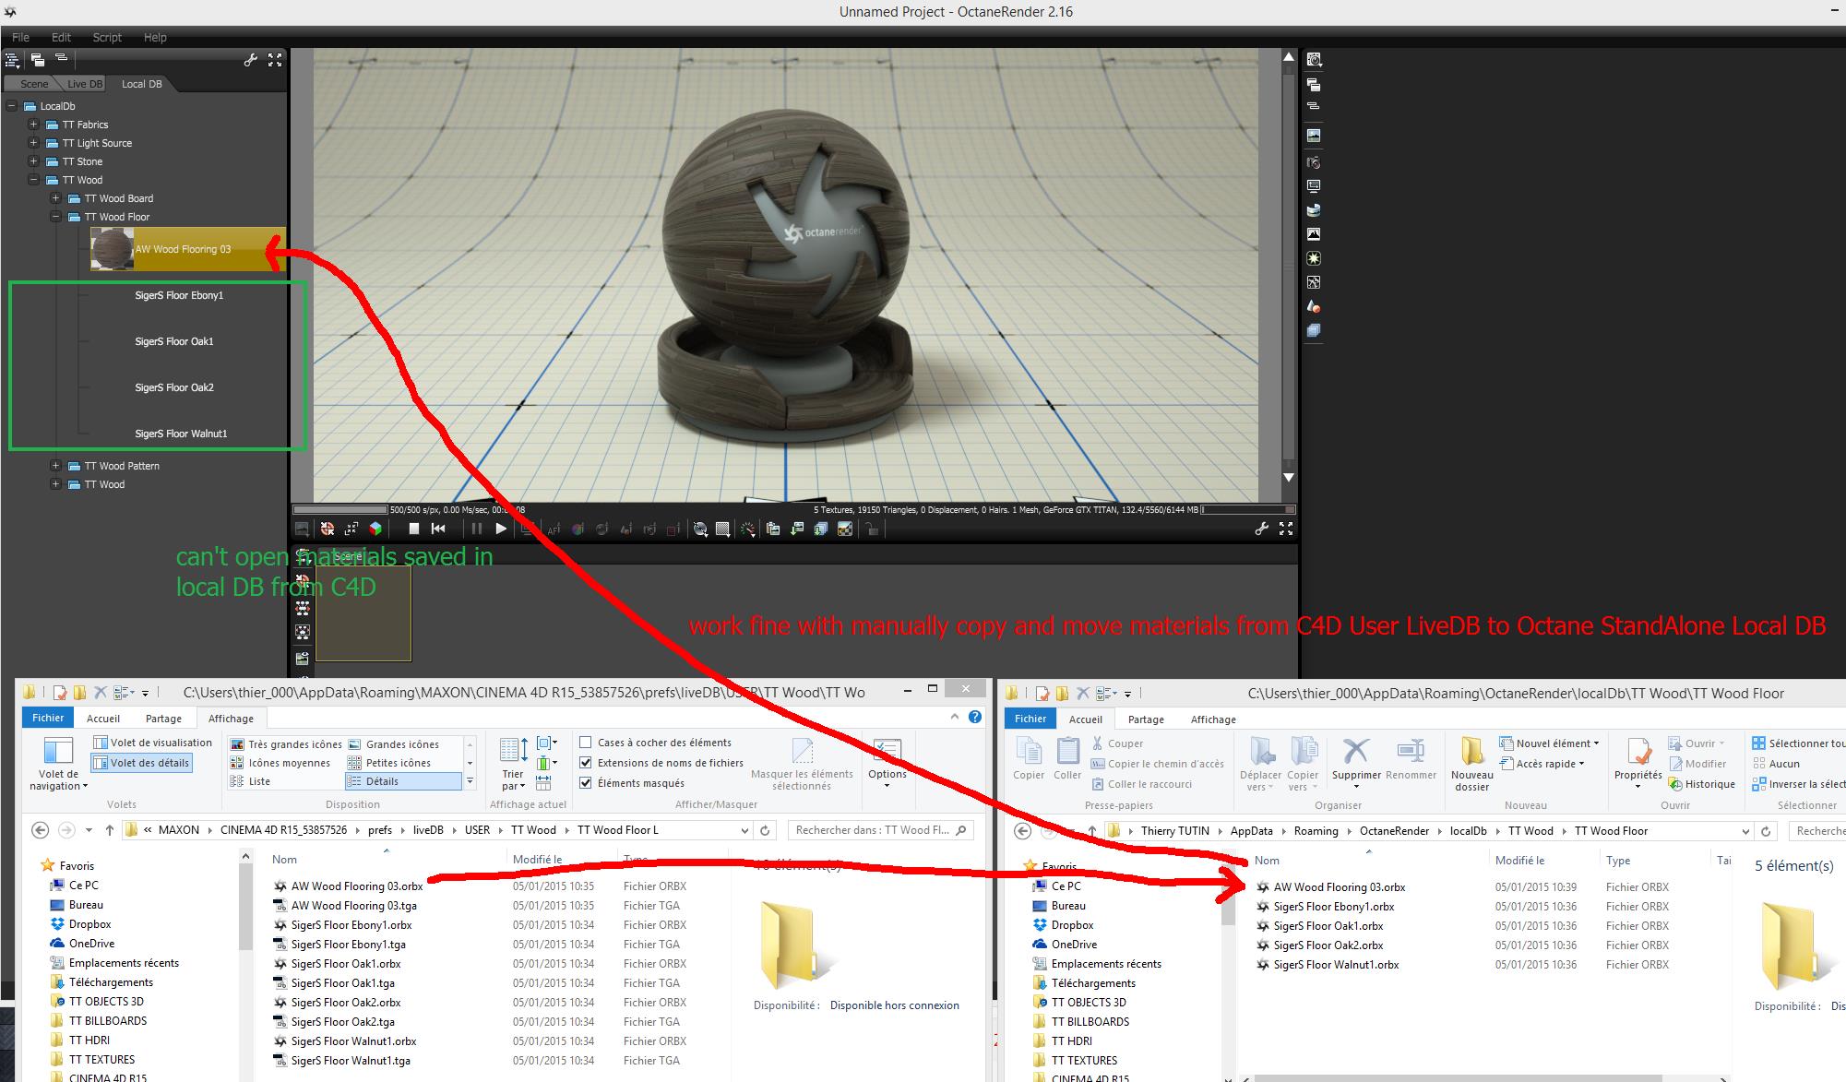Toggle viewport fullscreen arrows icon

pyautogui.click(x=1285, y=529)
